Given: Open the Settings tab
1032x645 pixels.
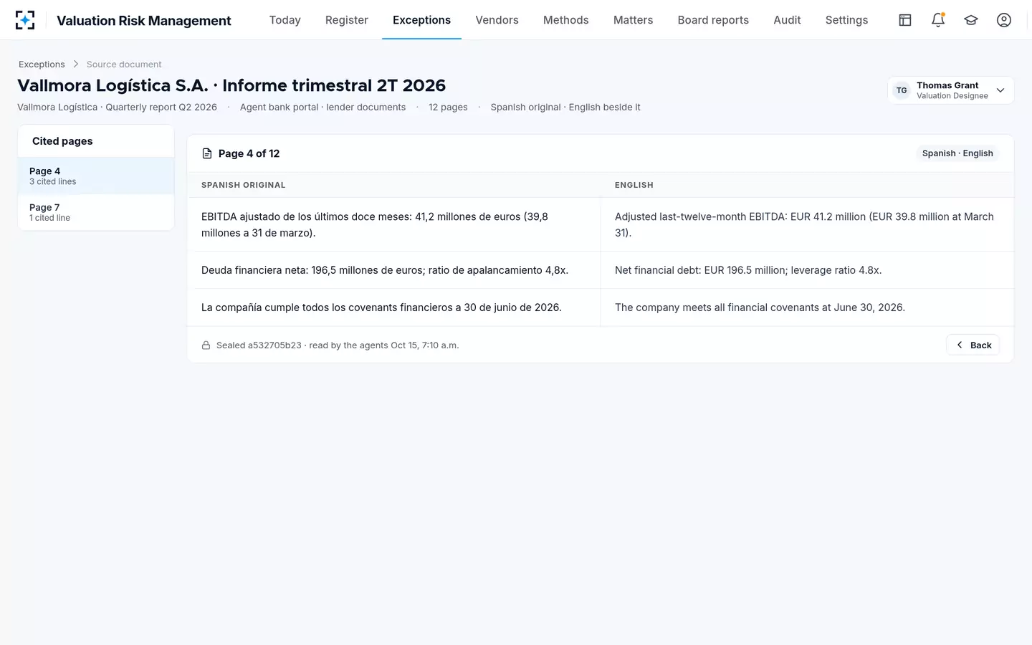Looking at the screenshot, I should point(846,20).
